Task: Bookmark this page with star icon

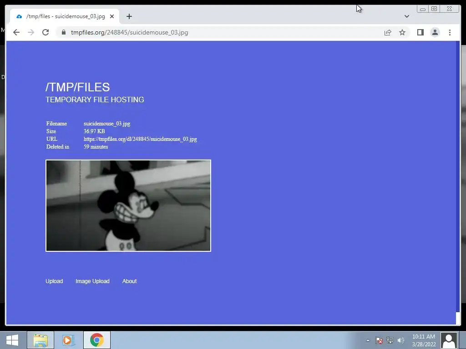Action: tap(402, 32)
